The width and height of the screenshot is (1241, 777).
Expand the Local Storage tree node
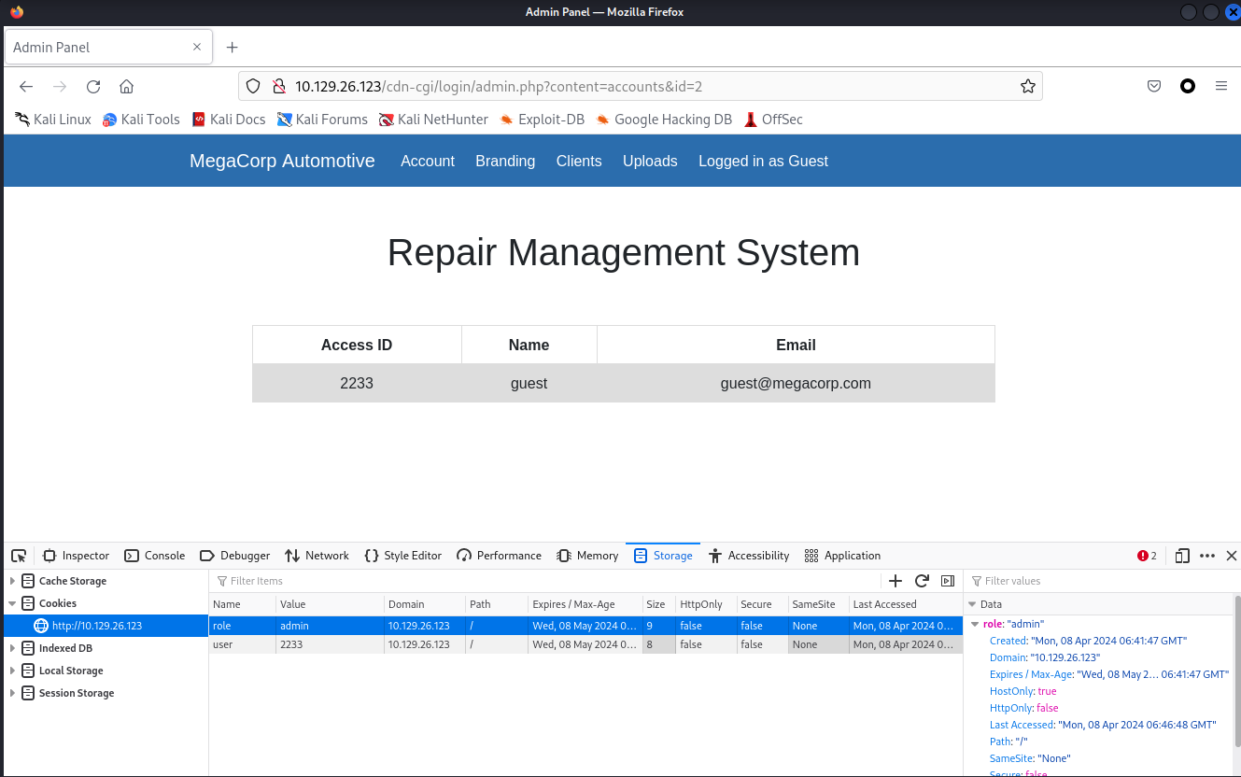[x=13, y=671]
